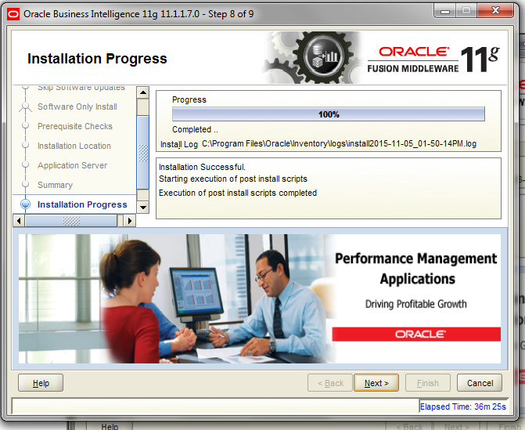
Task: Click the step list scroll down arrow
Action: (143, 207)
